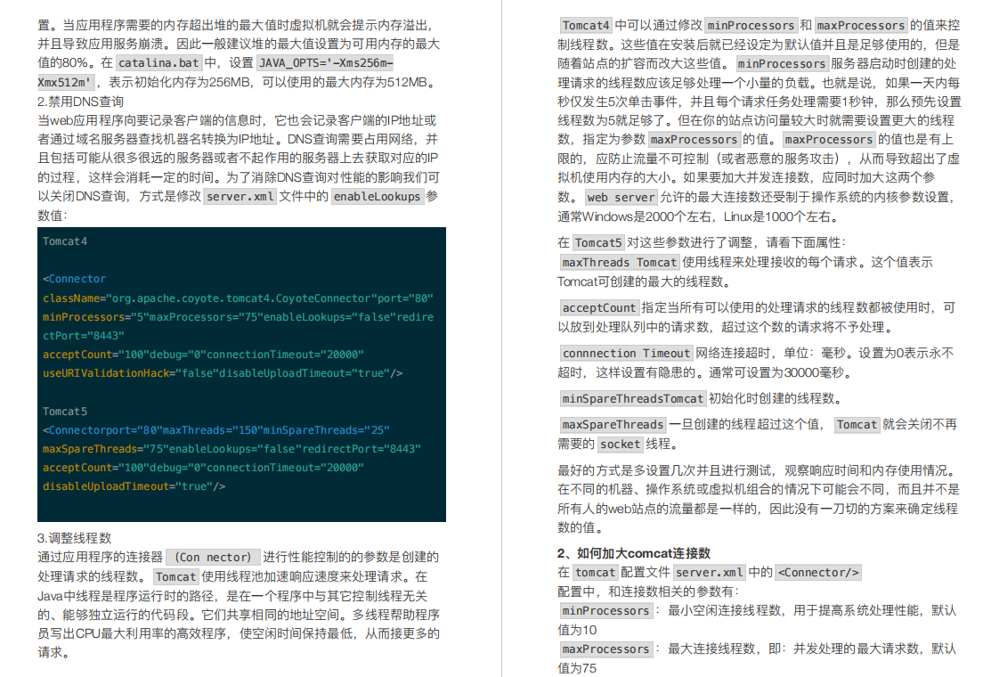Click the bold heading "2、如何加大comcat连接数"
This screenshot has height=677, width=983.
(x=634, y=553)
